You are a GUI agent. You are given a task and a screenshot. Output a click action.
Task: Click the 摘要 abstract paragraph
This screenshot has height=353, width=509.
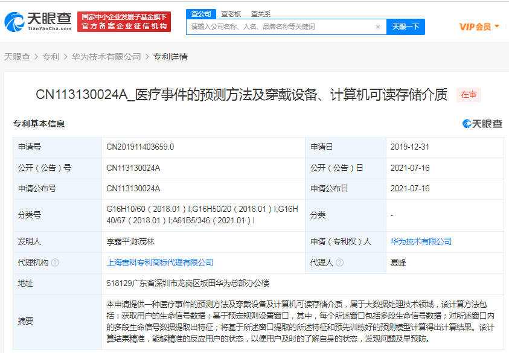click(x=300, y=321)
